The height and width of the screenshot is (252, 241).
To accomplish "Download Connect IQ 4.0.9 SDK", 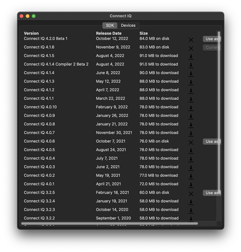I will click(x=191, y=117).
